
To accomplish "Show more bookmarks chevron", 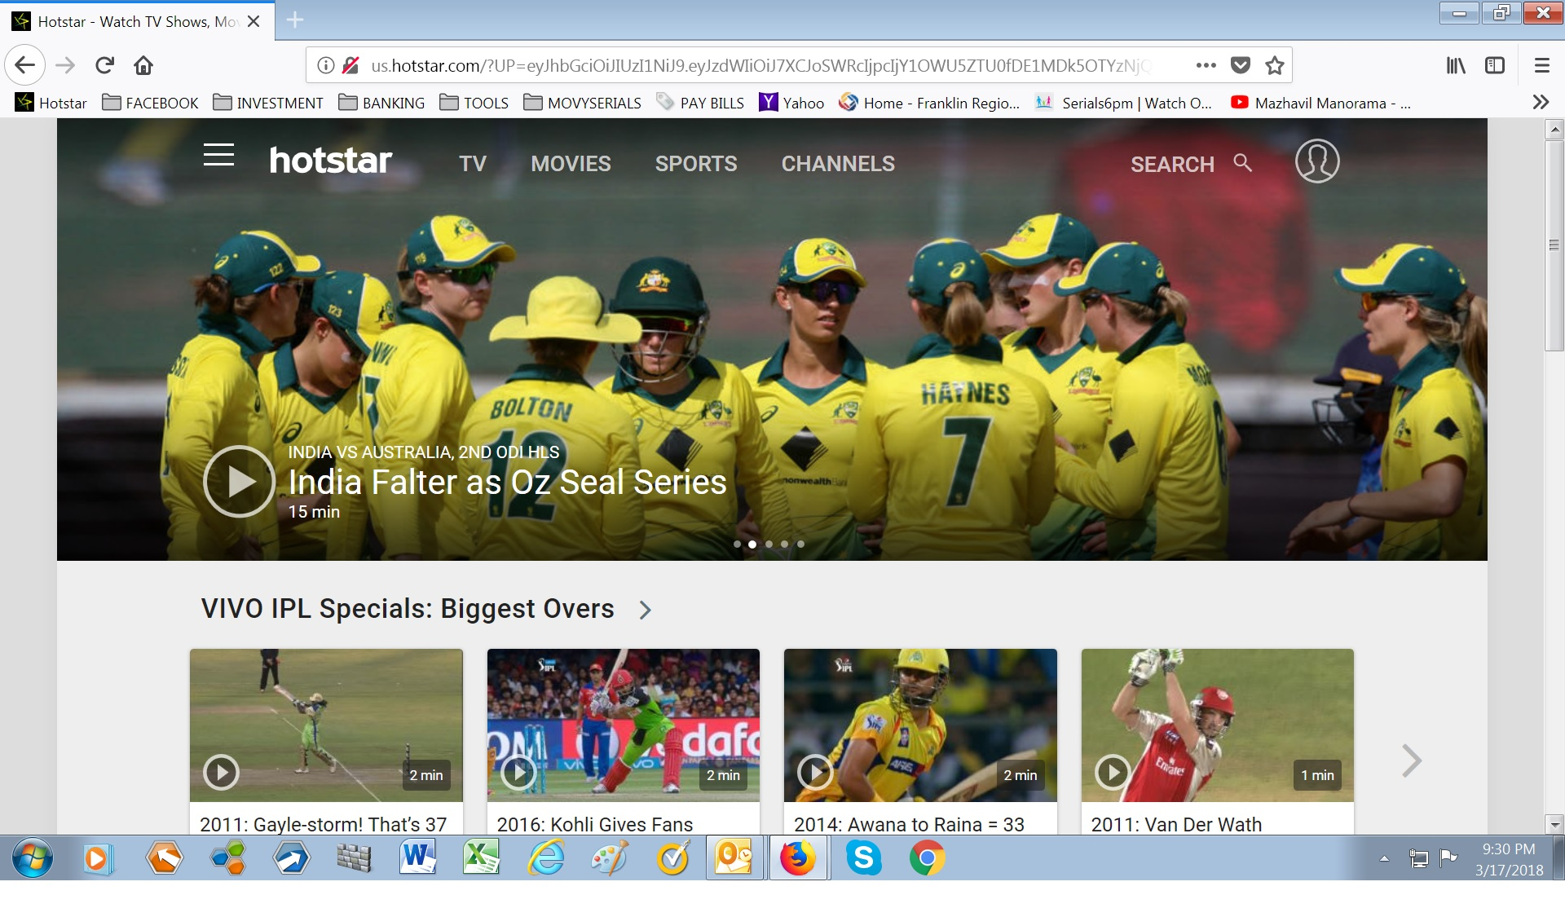I will click(1541, 102).
